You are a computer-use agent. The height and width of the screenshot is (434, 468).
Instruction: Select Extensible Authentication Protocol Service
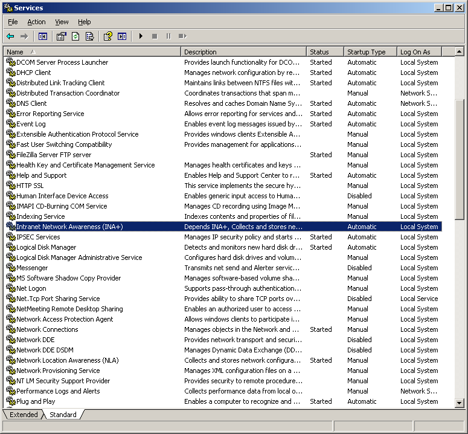pyautogui.click(x=224, y=134)
